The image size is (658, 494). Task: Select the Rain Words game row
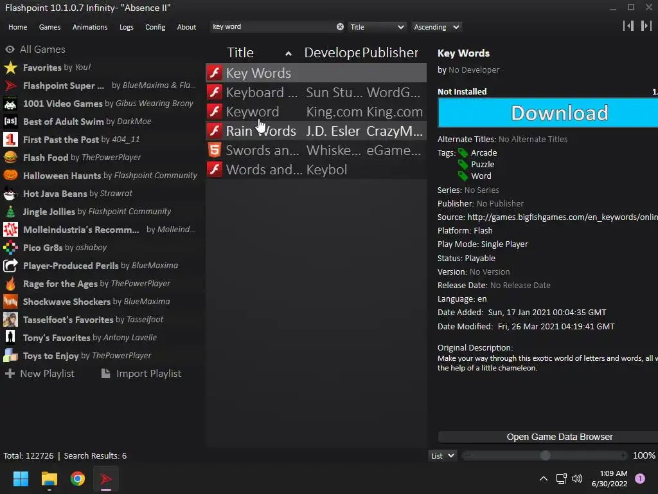pyautogui.click(x=316, y=131)
